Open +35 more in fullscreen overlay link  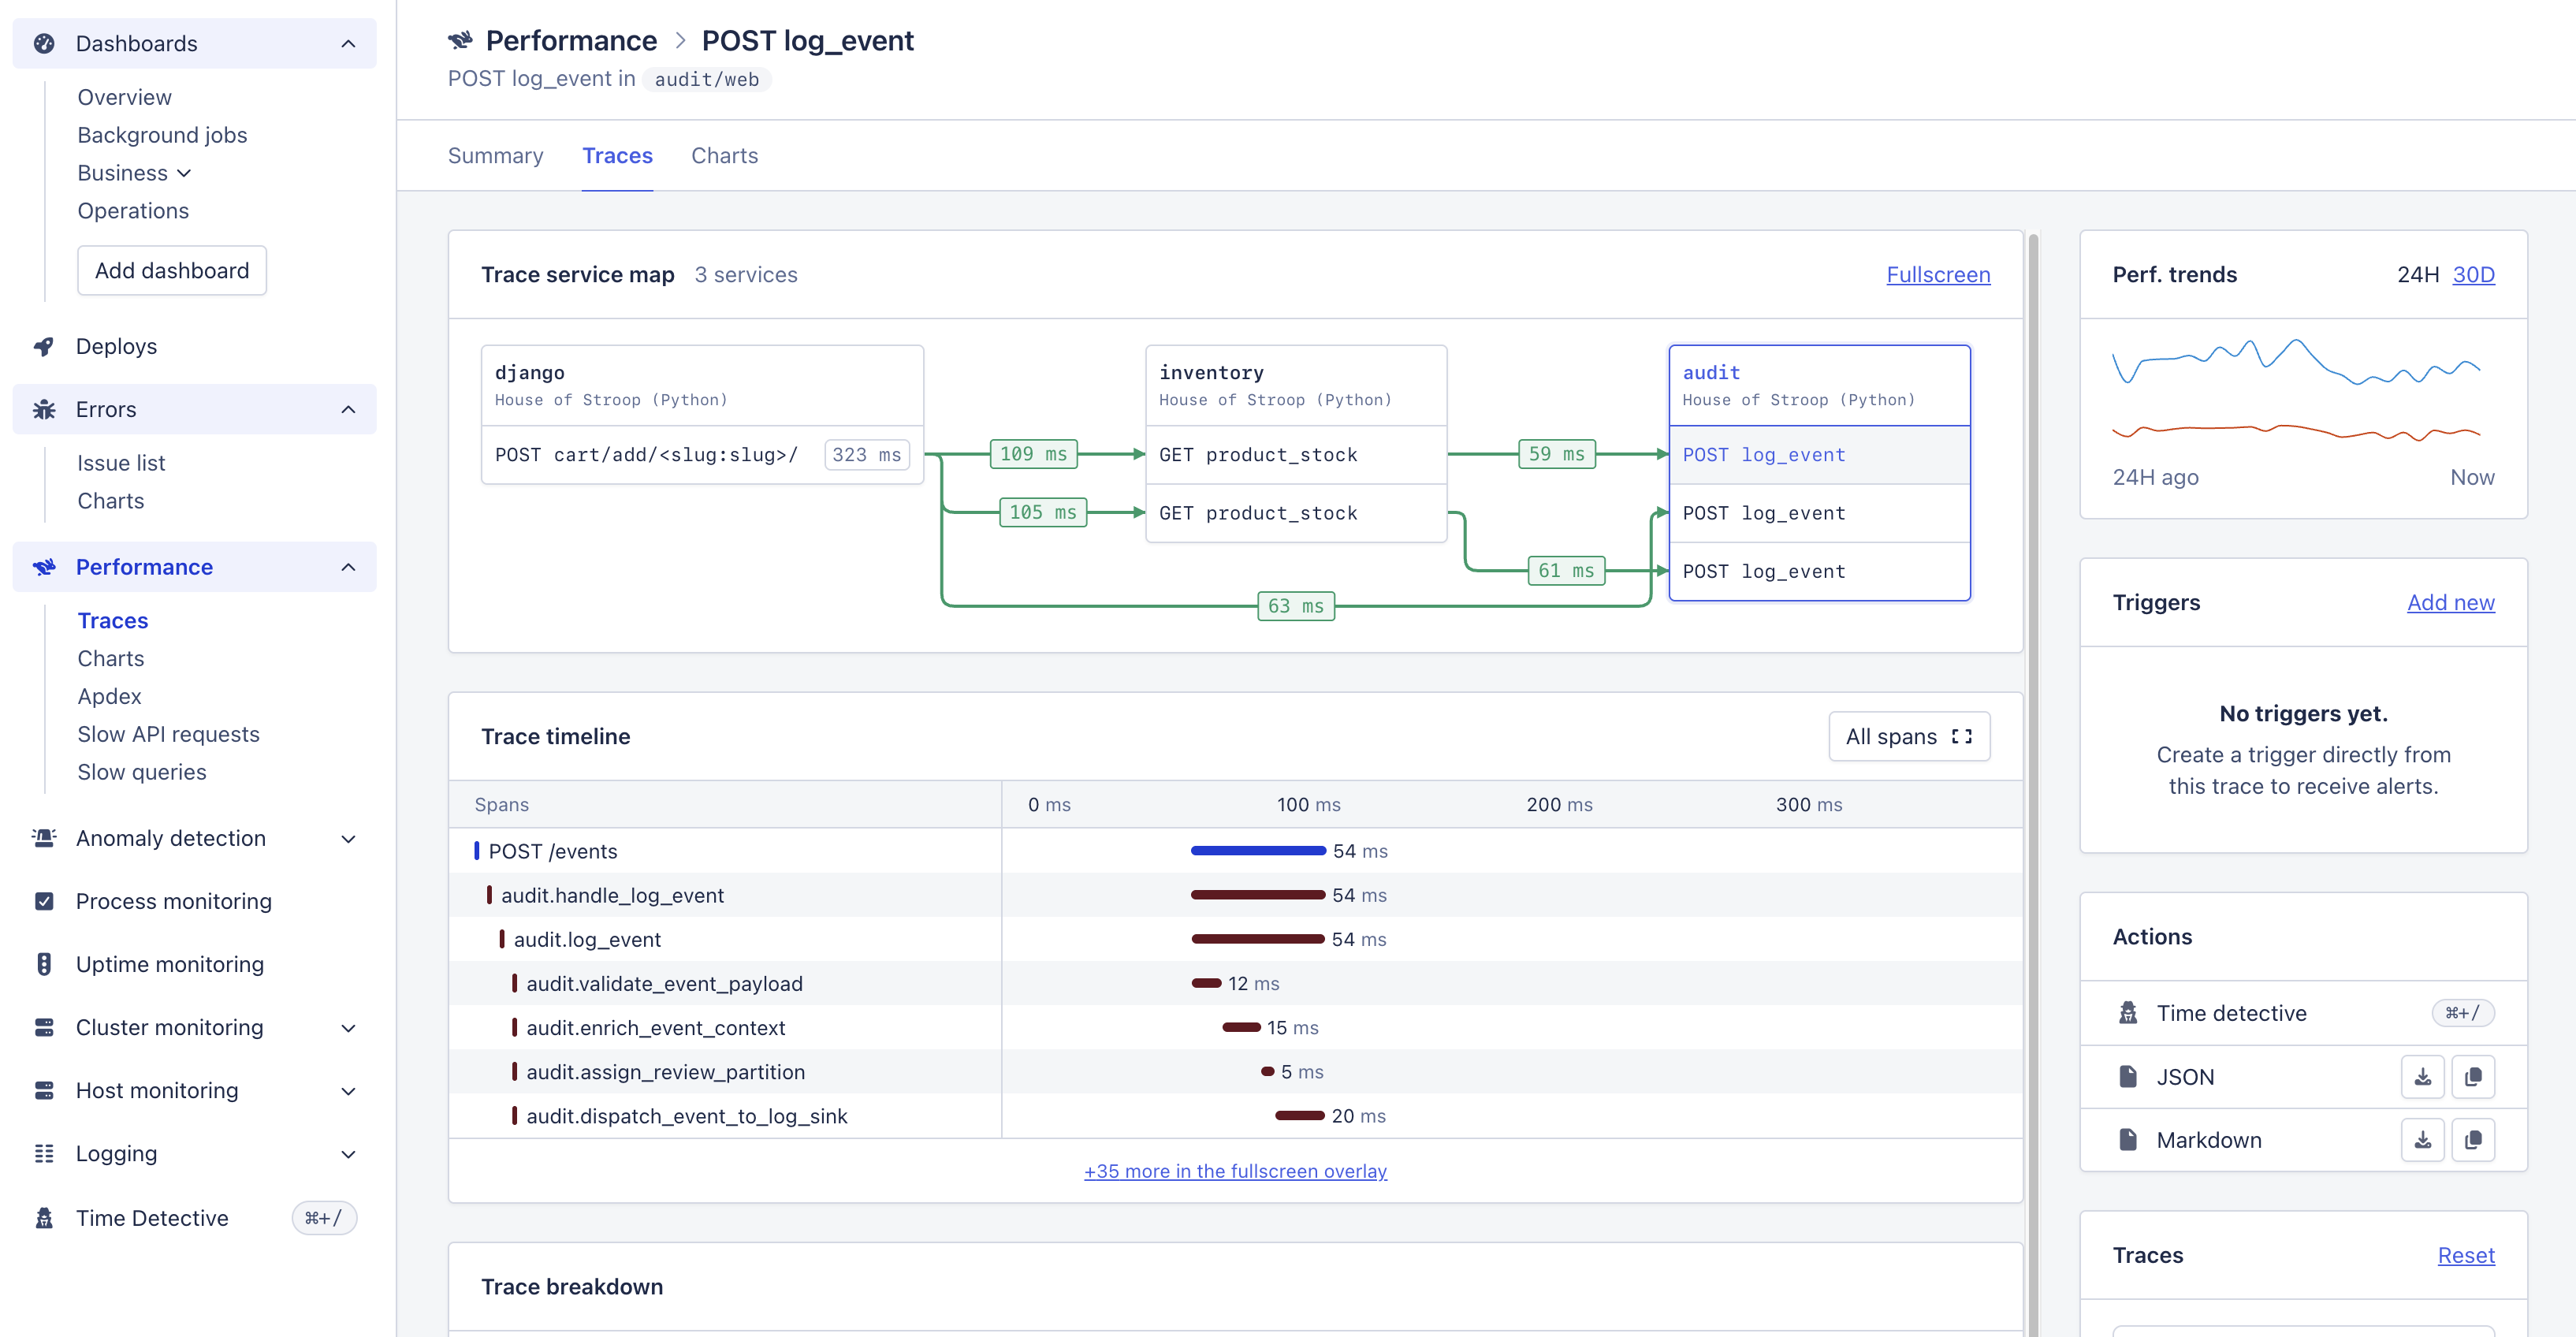(x=1235, y=1171)
